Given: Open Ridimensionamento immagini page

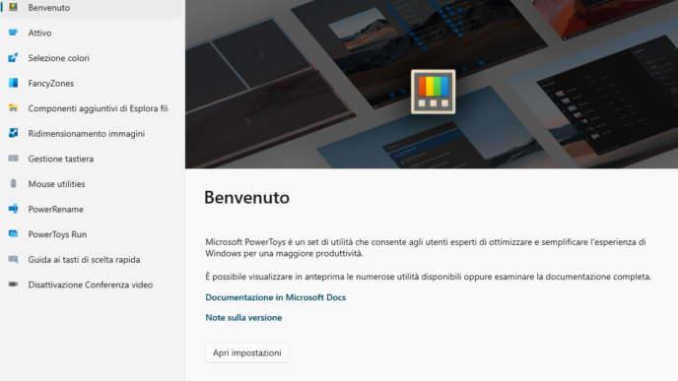Looking at the screenshot, I should coord(92,134).
